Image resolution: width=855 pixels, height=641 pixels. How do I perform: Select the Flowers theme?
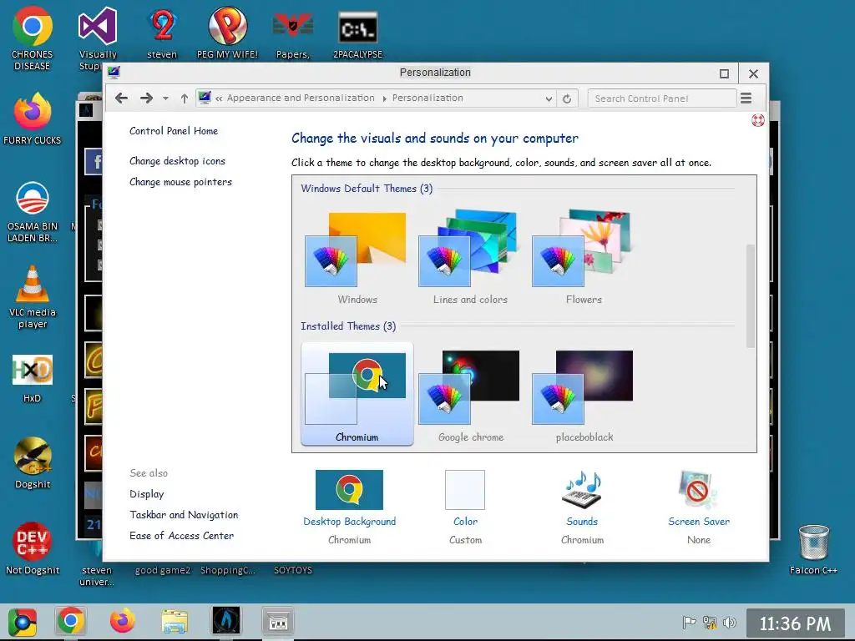(584, 258)
